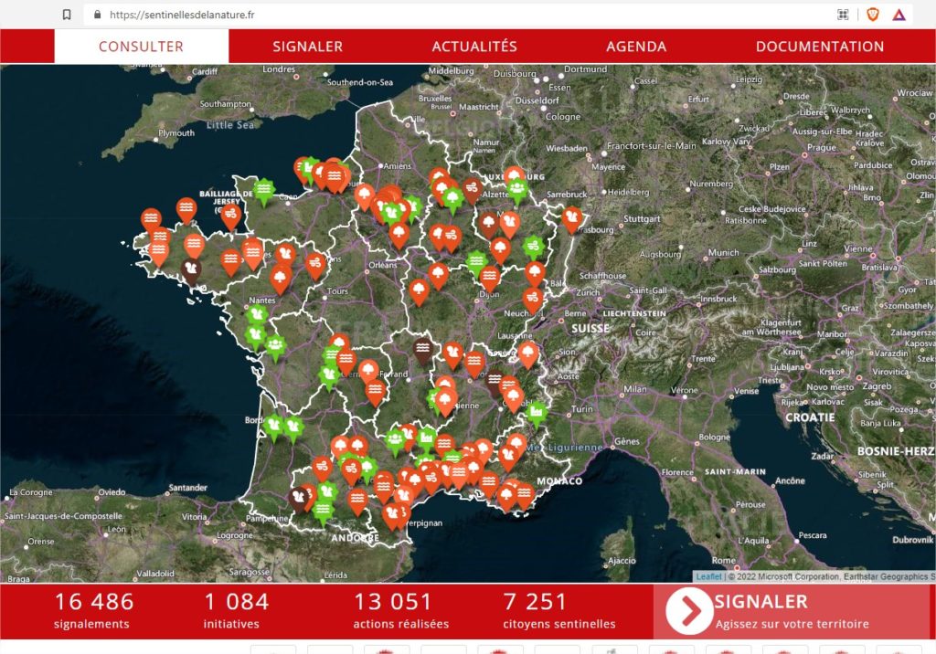
Task: Open the green people marker south of Nantes
Action: [x=275, y=345]
